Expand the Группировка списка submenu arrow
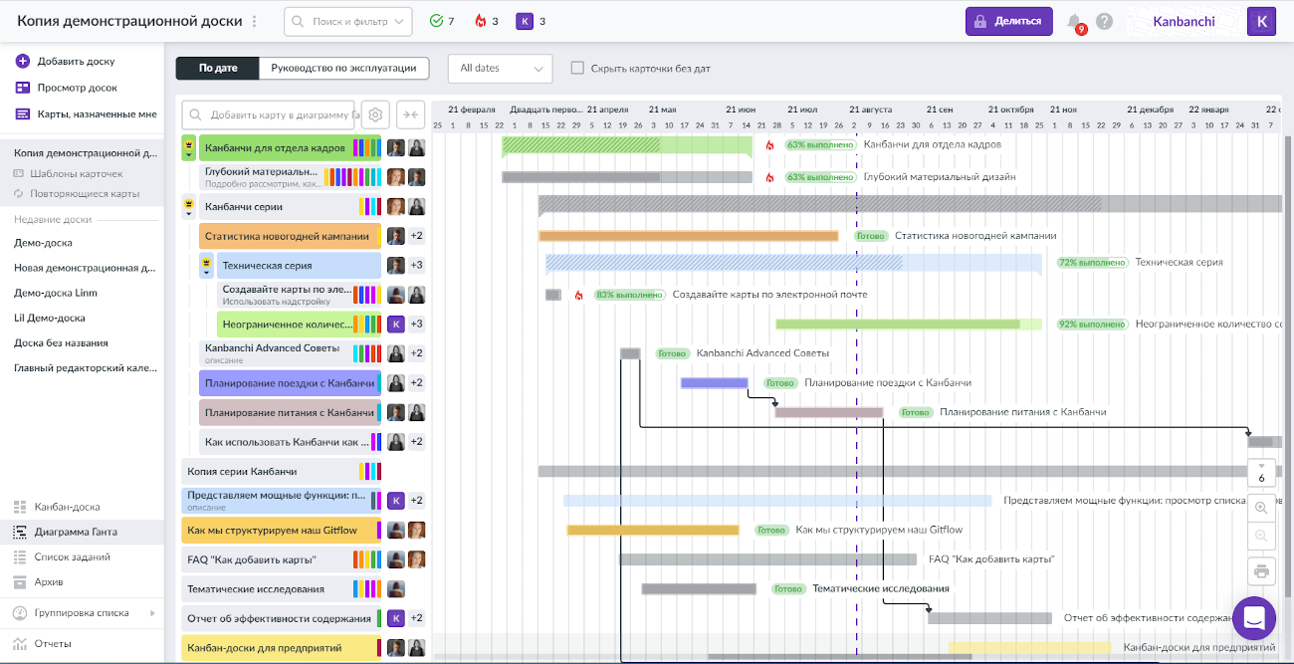This screenshot has height=664, width=1294. tap(152, 613)
